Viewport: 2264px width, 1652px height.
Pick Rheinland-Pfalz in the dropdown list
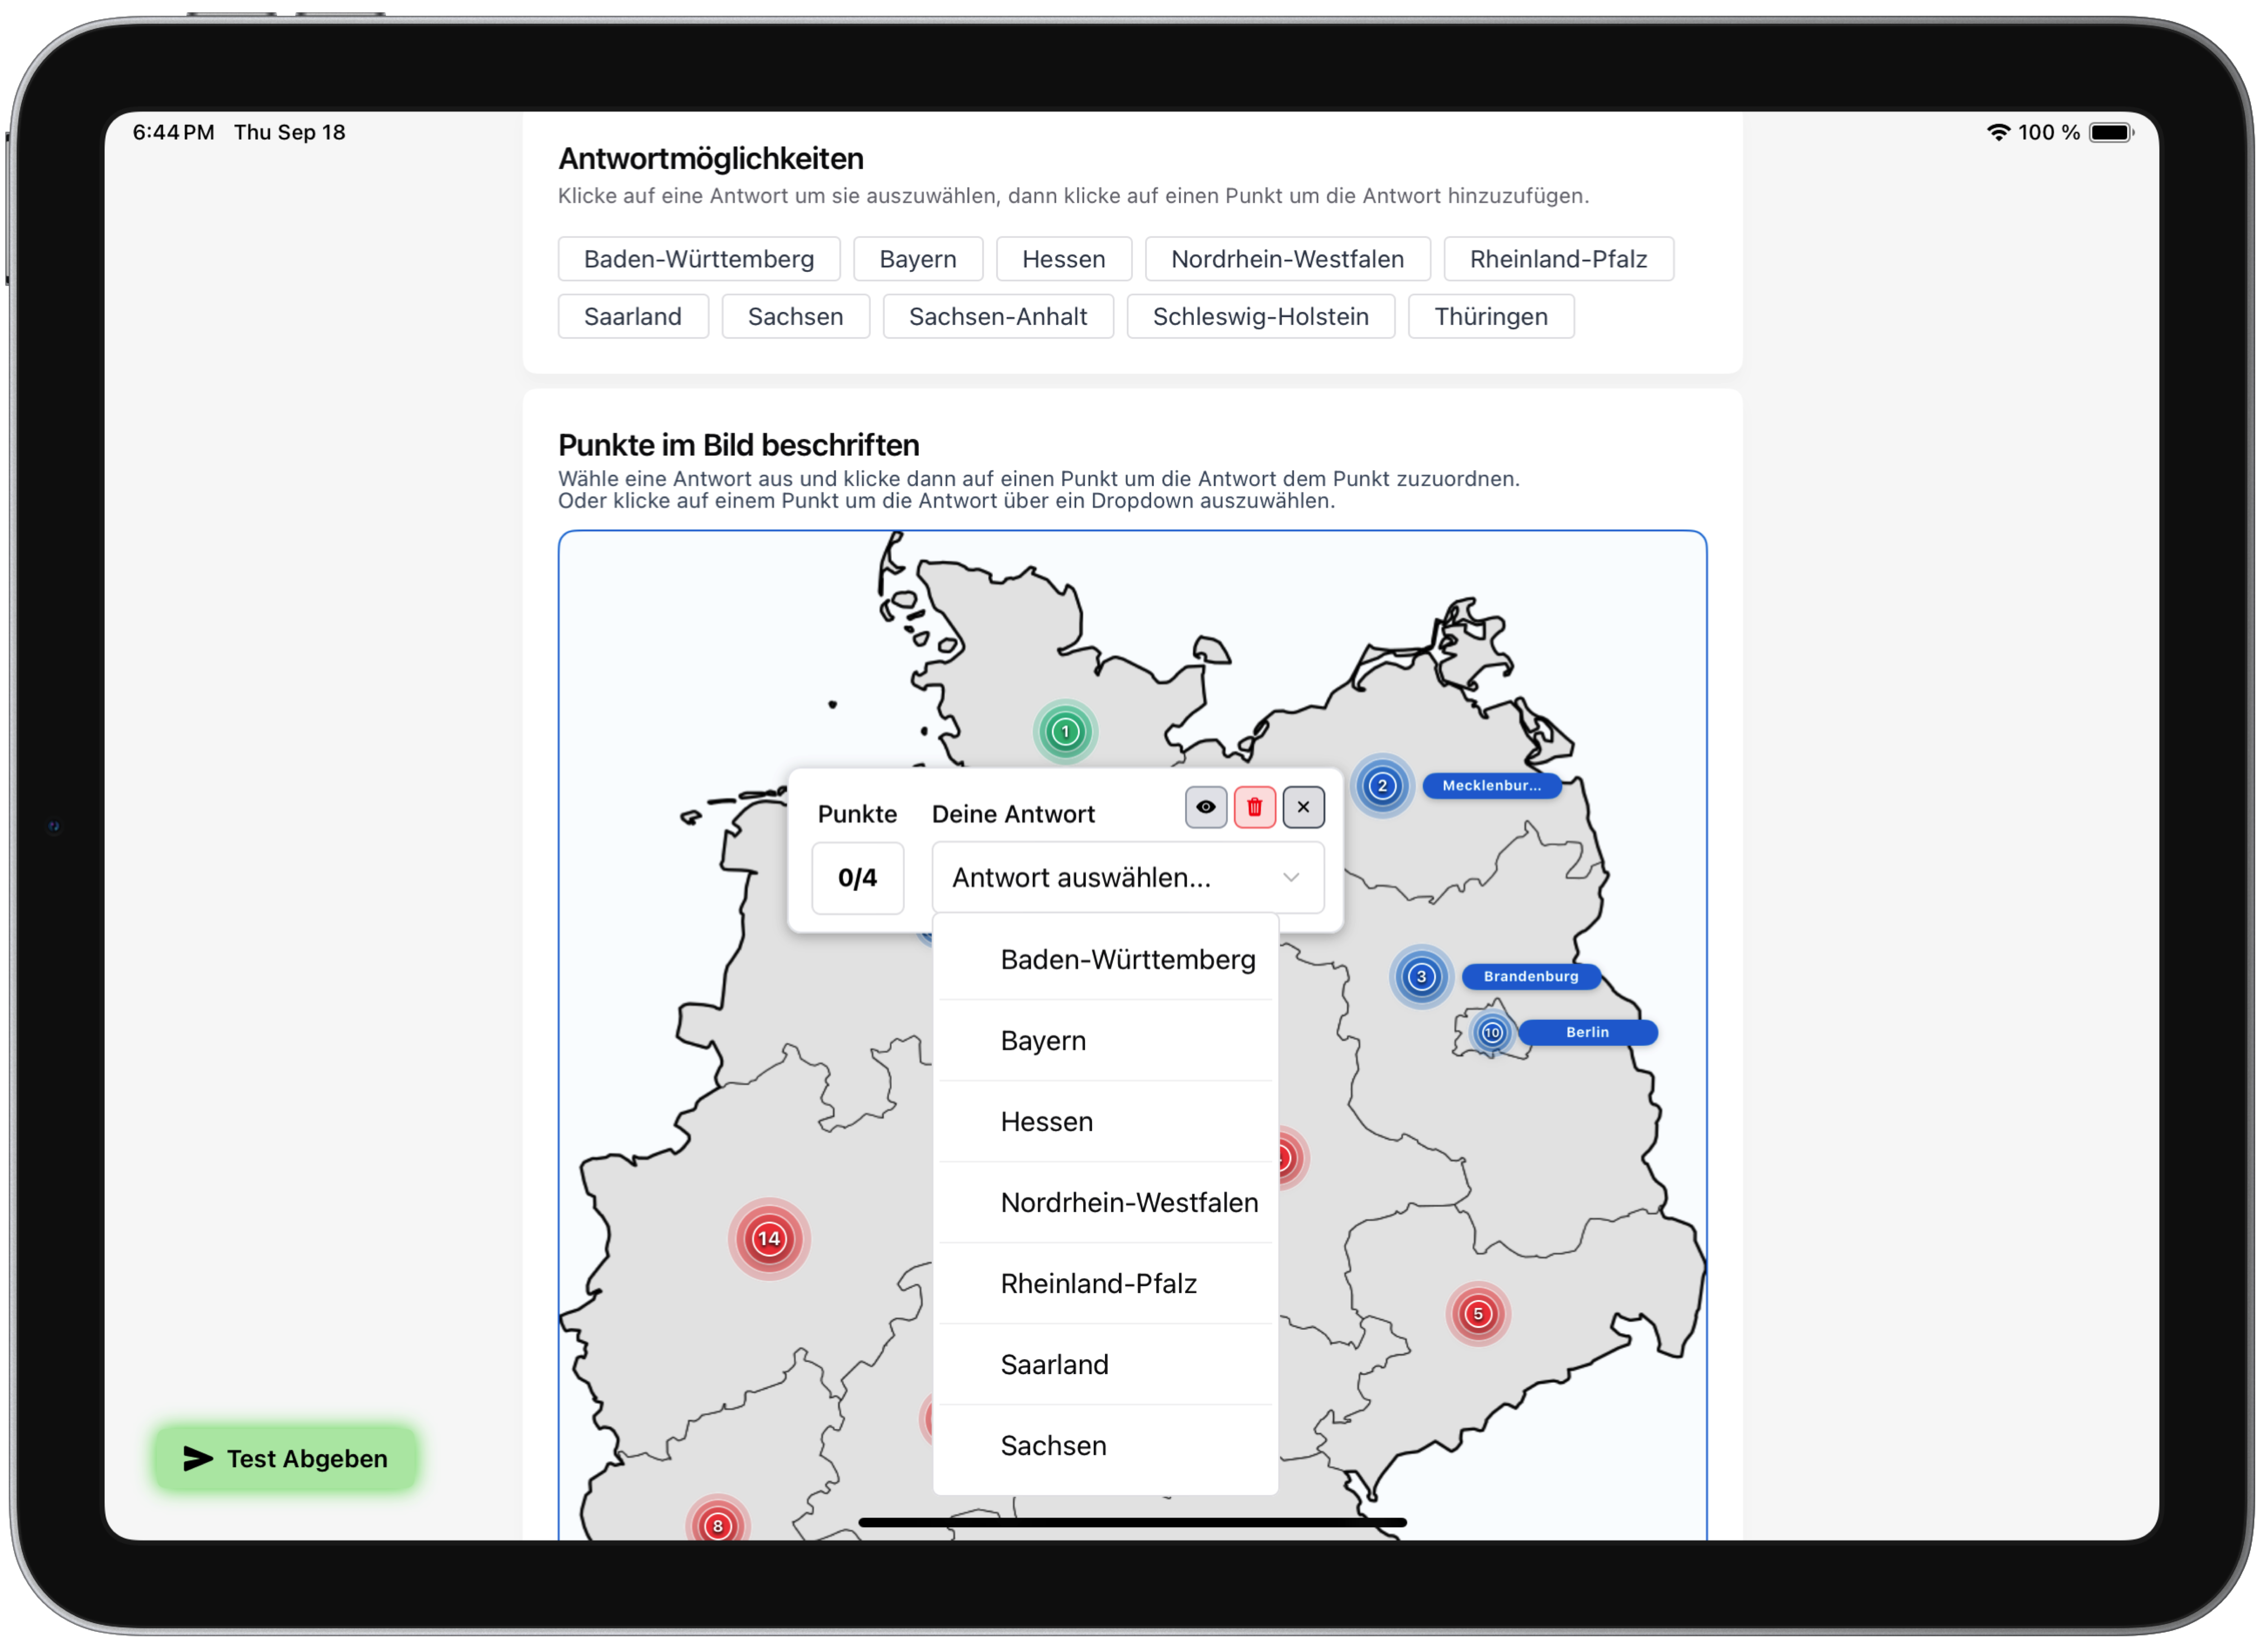tap(1098, 1284)
